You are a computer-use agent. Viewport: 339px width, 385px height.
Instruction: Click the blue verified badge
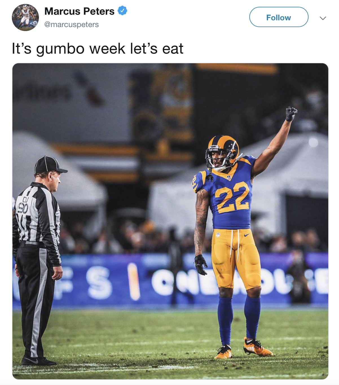click(x=122, y=11)
